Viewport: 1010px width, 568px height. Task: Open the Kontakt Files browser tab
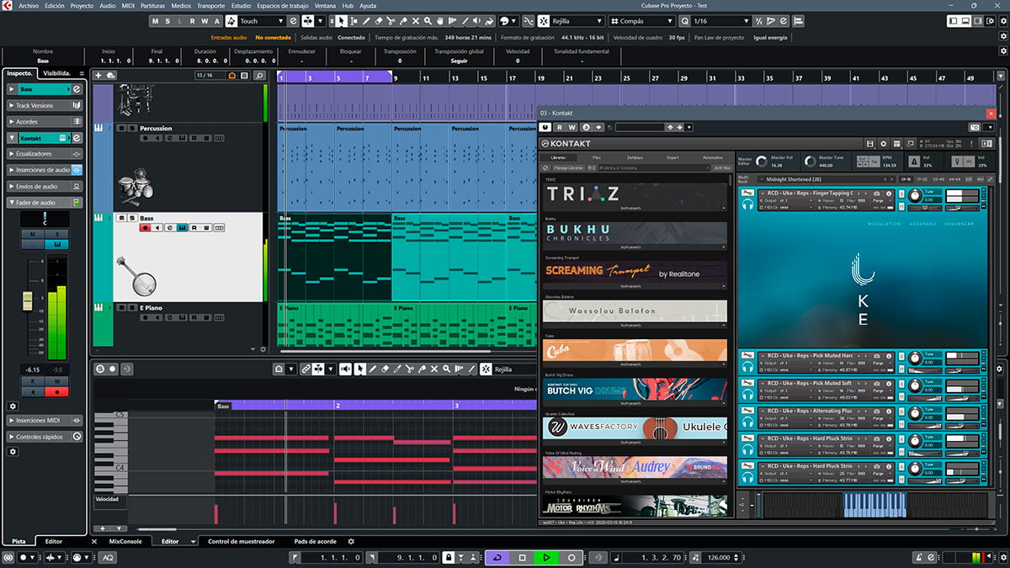[x=597, y=157]
